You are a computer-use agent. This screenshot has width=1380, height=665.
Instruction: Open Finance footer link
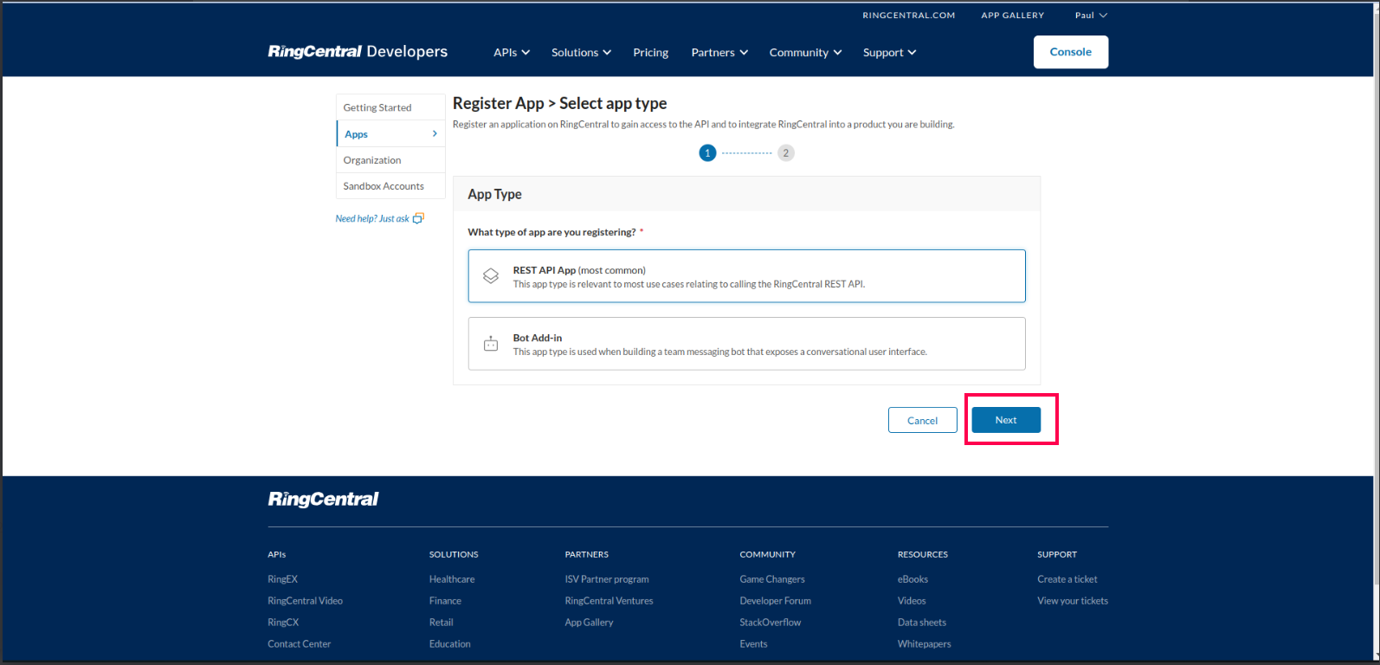click(445, 601)
